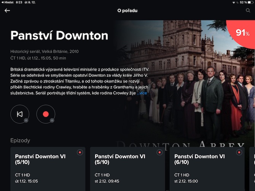Open episode card st 2.12. 09:45
255x191 pixels.
point(127,169)
